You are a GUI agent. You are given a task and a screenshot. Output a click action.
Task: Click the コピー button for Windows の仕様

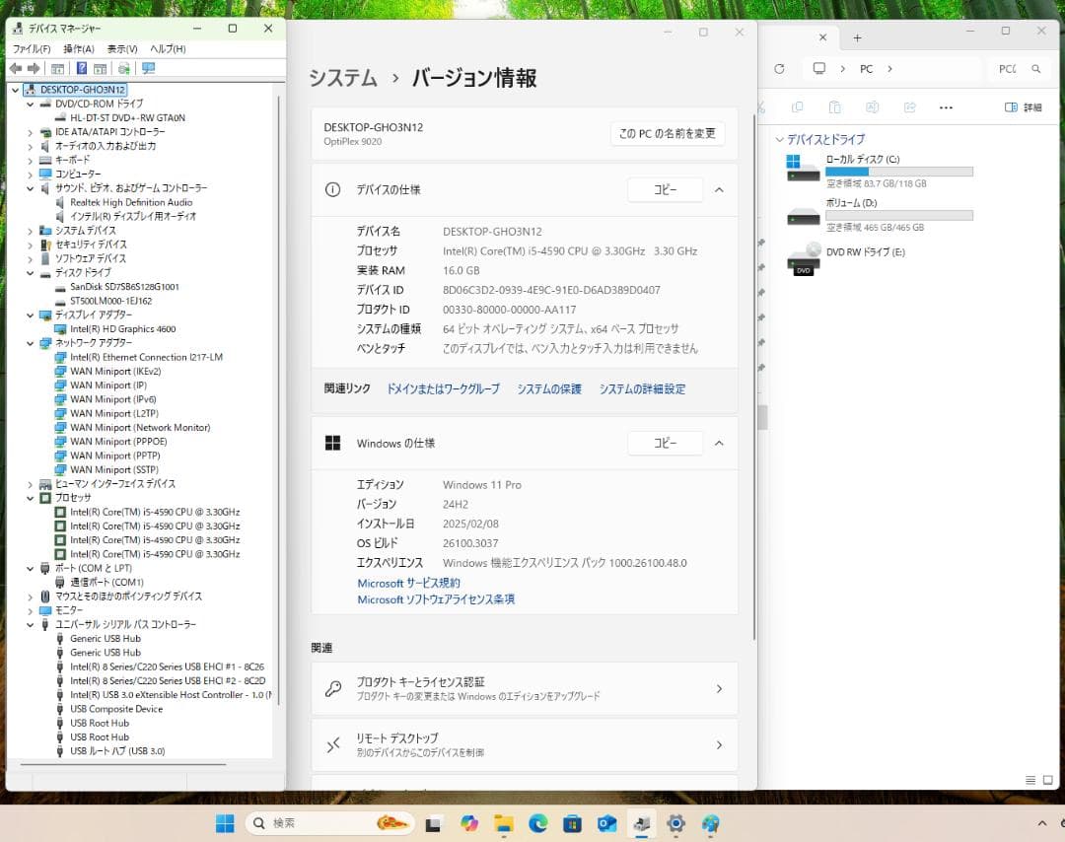(665, 443)
